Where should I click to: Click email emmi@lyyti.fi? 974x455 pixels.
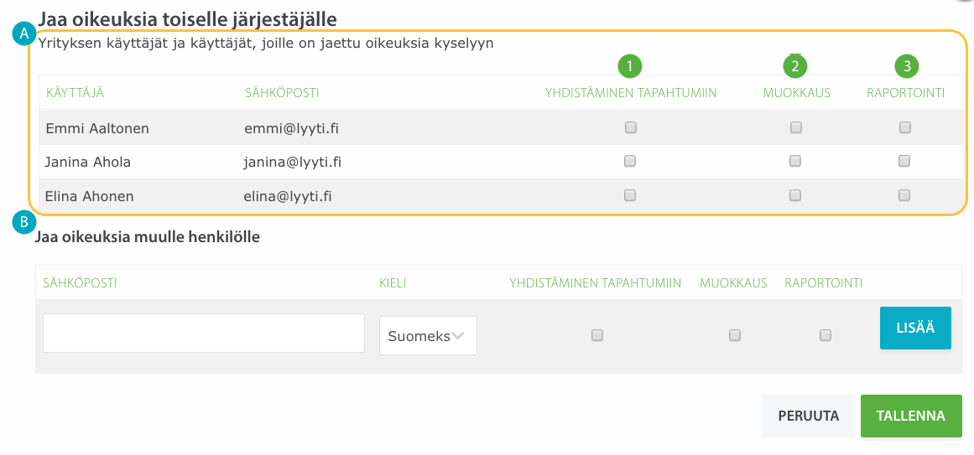[291, 128]
